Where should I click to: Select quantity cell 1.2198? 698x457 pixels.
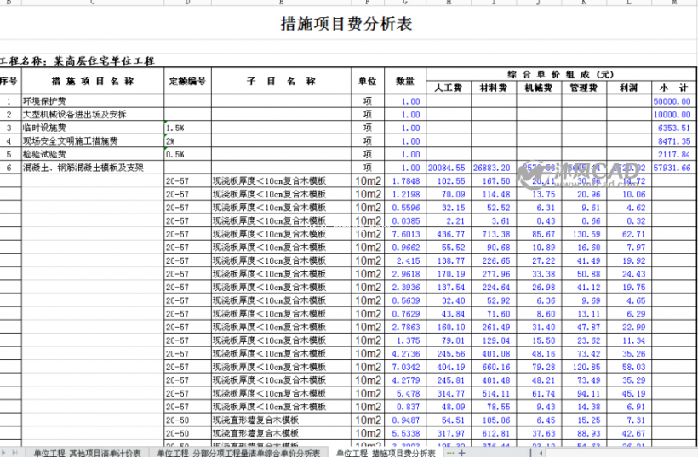pos(405,194)
